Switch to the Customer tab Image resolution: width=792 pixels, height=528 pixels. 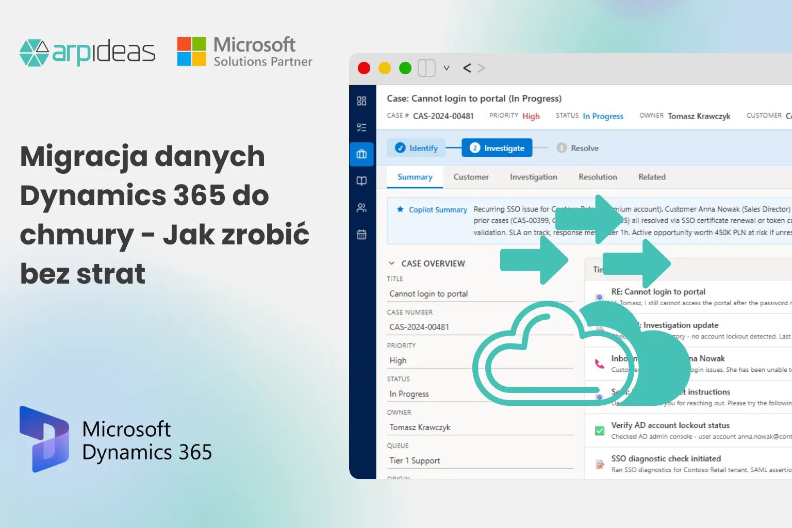click(471, 177)
